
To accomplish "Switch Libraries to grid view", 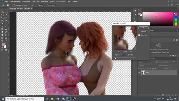I will click(x=174, y=40).
